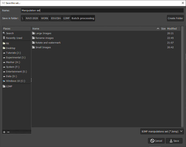This screenshot has width=186, height=147.
Task: Open the BIMP manipulations set file type dropdown
Action: (162, 131)
